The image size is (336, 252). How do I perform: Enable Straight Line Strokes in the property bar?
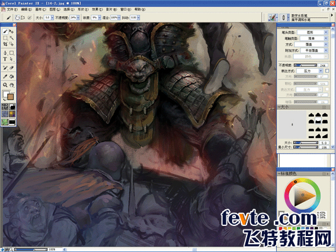tap(23, 18)
